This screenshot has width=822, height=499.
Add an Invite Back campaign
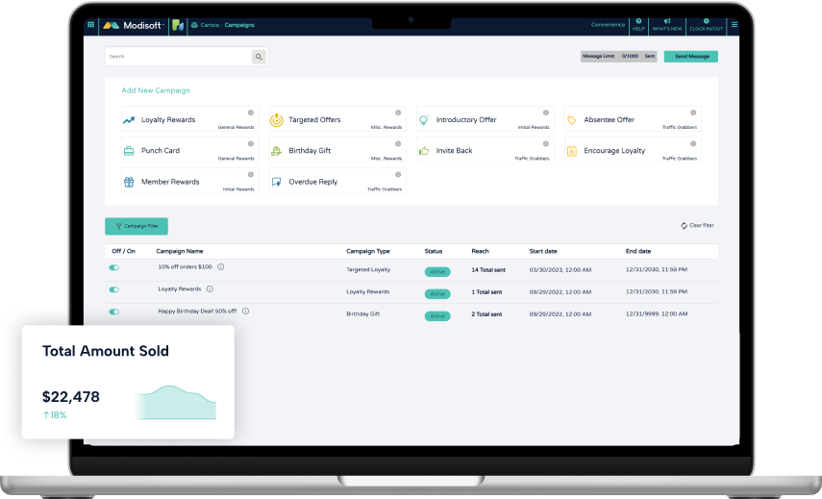(485, 150)
